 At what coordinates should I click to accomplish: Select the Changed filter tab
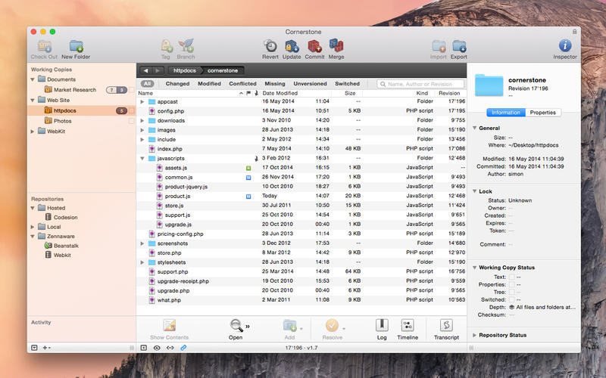click(x=177, y=84)
